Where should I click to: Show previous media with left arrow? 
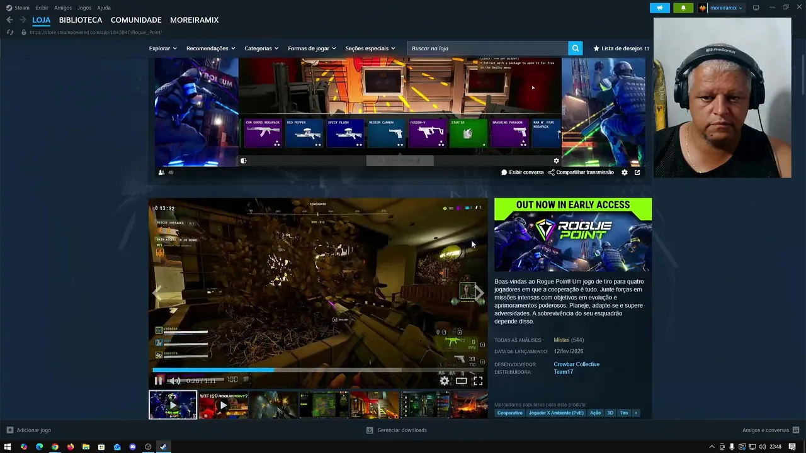click(157, 293)
